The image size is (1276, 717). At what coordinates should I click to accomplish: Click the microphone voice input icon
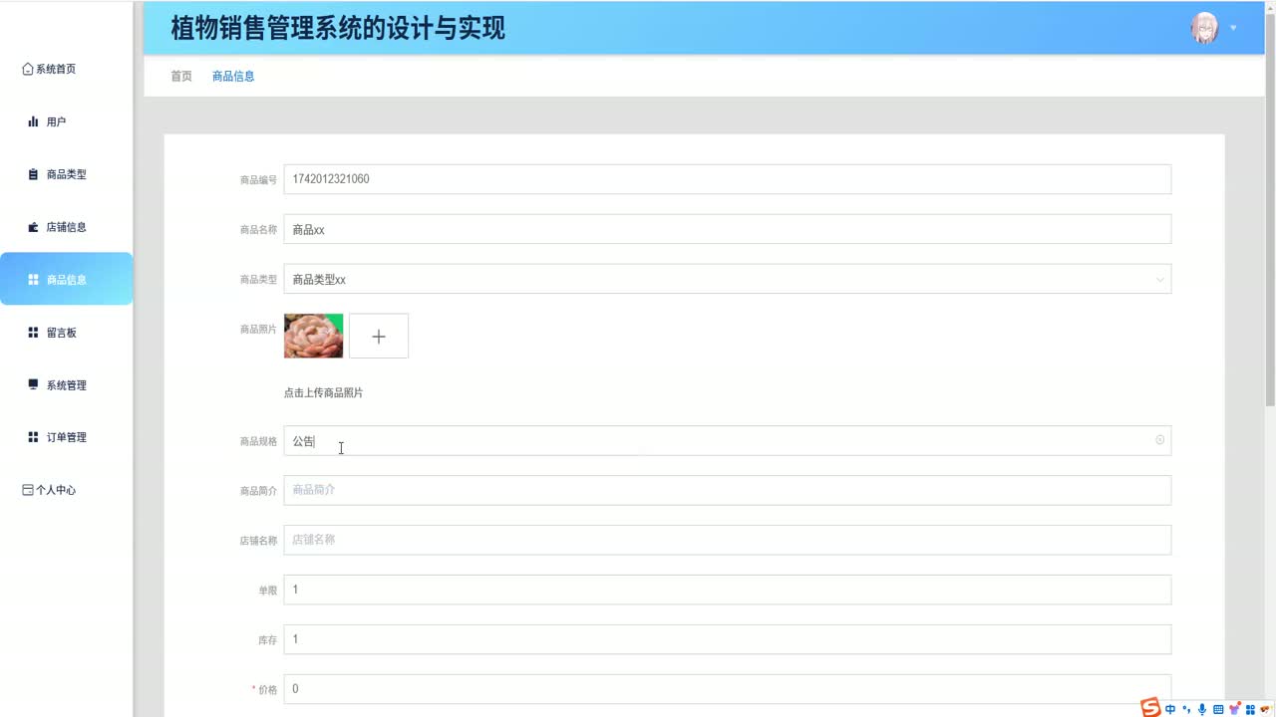1202,709
